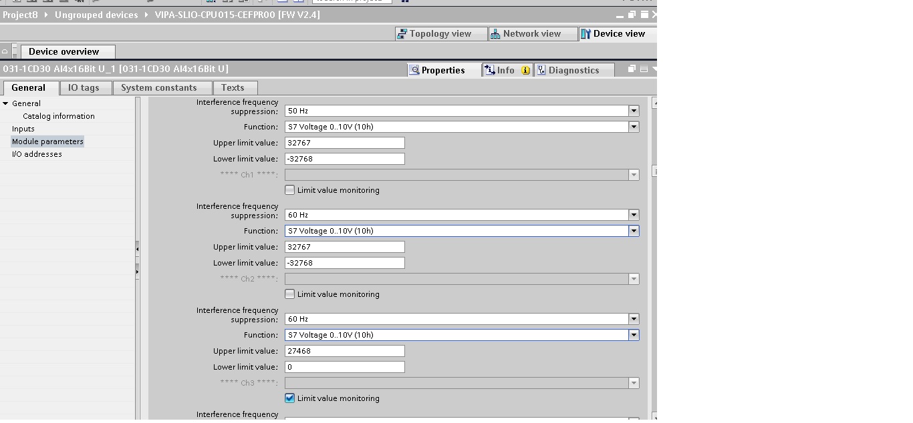Click the VIPA-SLIO-CPU015 breadcrumb entry

point(237,15)
